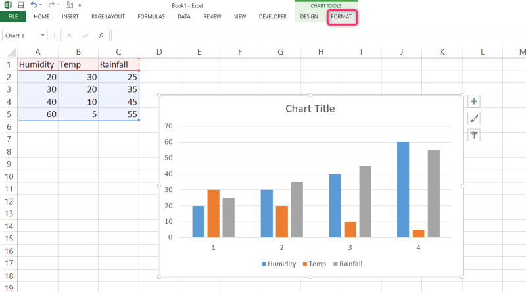
Task: Open the VIEW tab
Action: point(240,17)
